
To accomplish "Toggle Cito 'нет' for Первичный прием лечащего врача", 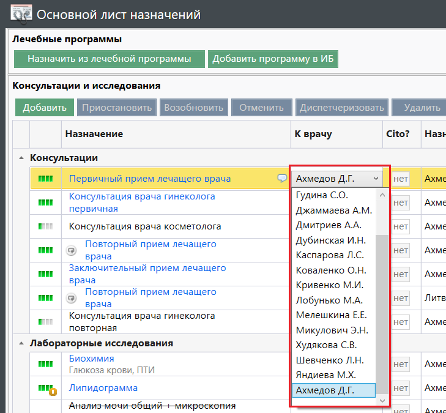I will (x=401, y=179).
